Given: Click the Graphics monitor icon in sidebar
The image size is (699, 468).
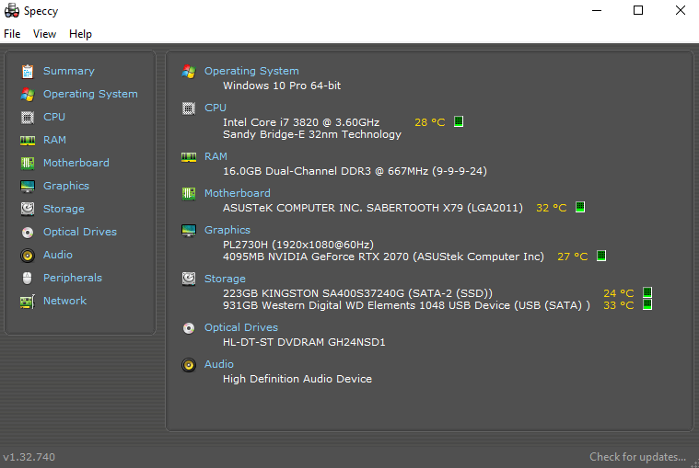Looking at the screenshot, I should click(x=28, y=187).
